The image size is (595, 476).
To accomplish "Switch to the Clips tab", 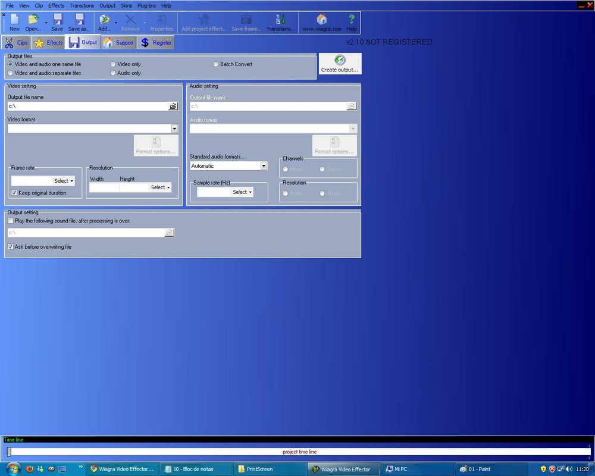I will point(16,42).
